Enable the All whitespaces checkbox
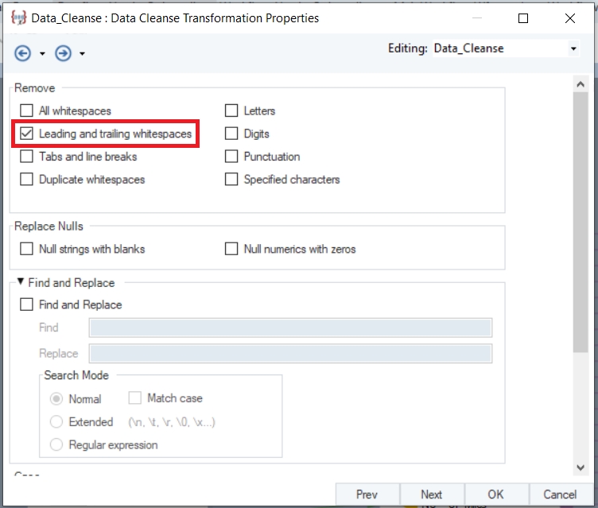598x508 pixels. pyautogui.click(x=26, y=111)
